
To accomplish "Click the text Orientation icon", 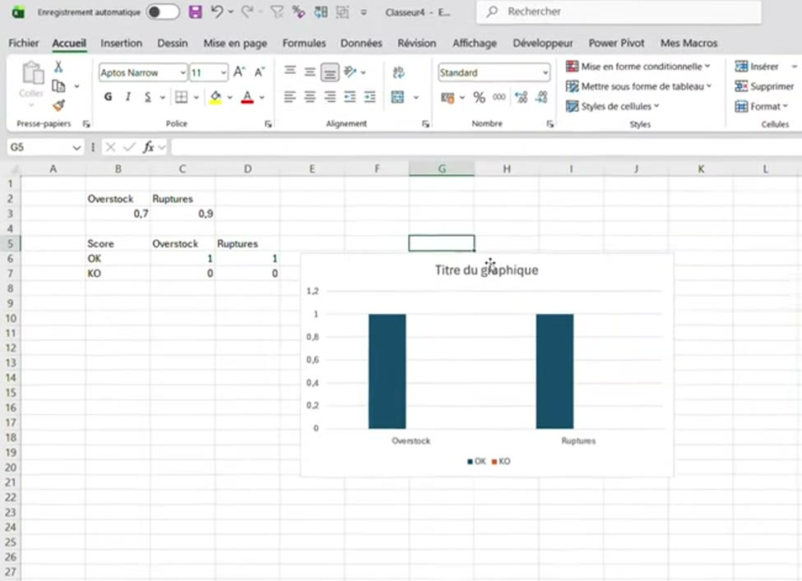I will (350, 71).
